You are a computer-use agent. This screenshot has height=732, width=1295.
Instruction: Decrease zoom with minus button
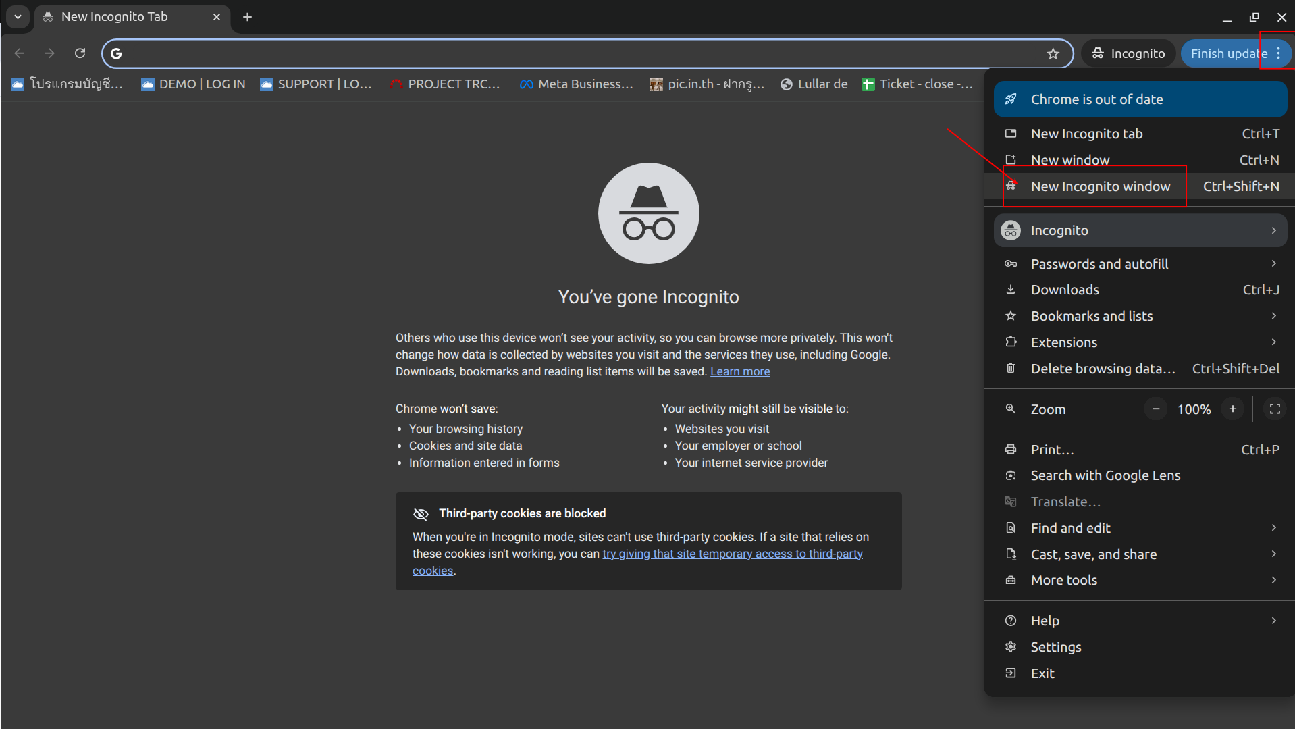click(1155, 409)
